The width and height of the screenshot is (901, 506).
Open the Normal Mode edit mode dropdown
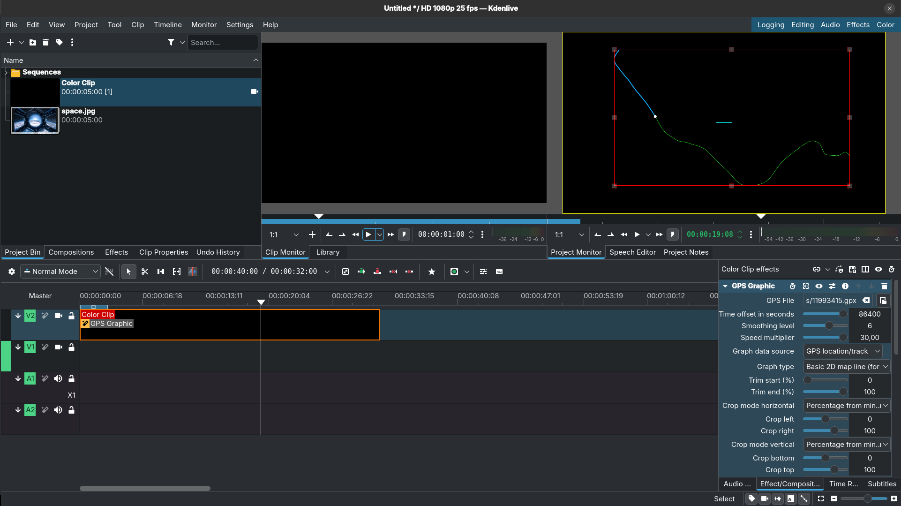click(x=60, y=272)
